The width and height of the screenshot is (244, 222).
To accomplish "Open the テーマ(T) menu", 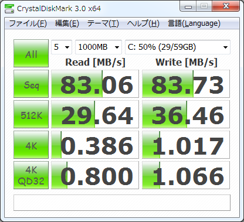I will (x=103, y=23).
